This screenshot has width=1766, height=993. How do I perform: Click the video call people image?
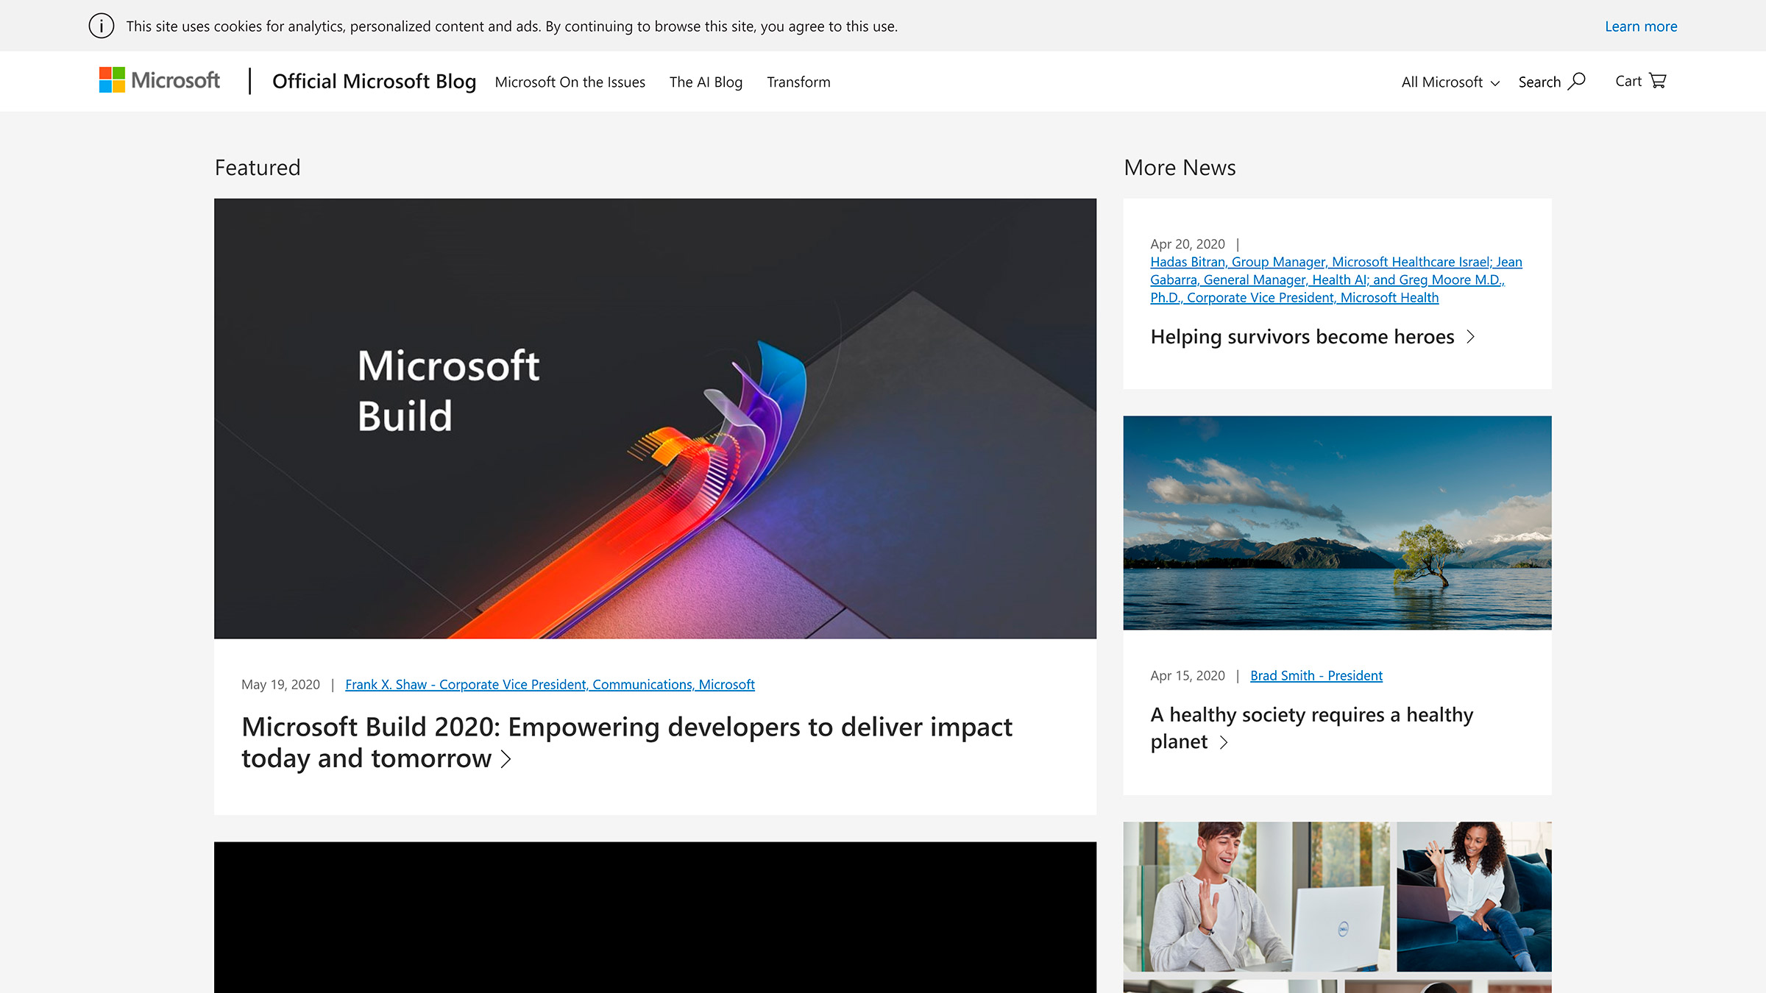coord(1337,907)
